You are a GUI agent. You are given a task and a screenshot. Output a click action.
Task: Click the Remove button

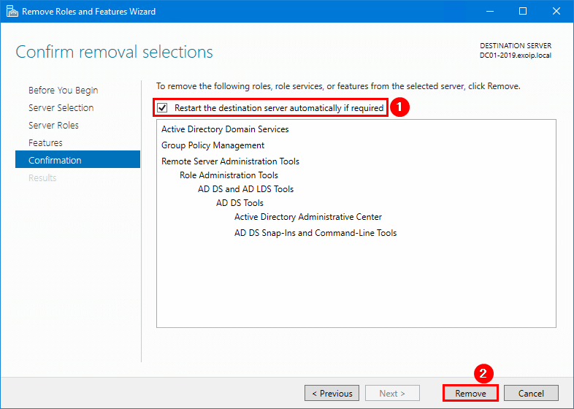[470, 393]
